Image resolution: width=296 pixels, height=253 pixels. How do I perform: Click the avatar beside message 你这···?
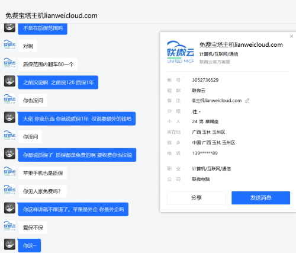click(9, 244)
